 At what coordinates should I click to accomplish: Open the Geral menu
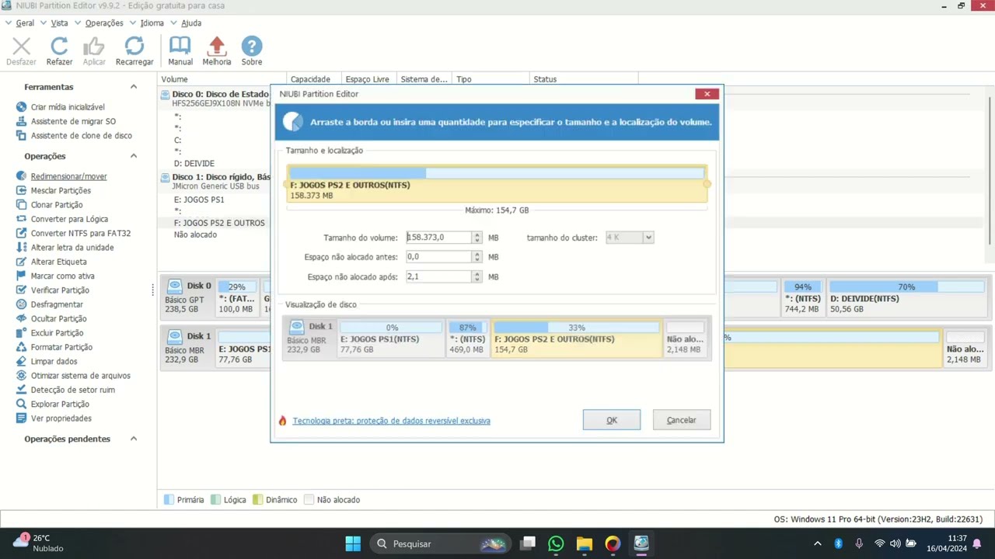click(x=25, y=23)
